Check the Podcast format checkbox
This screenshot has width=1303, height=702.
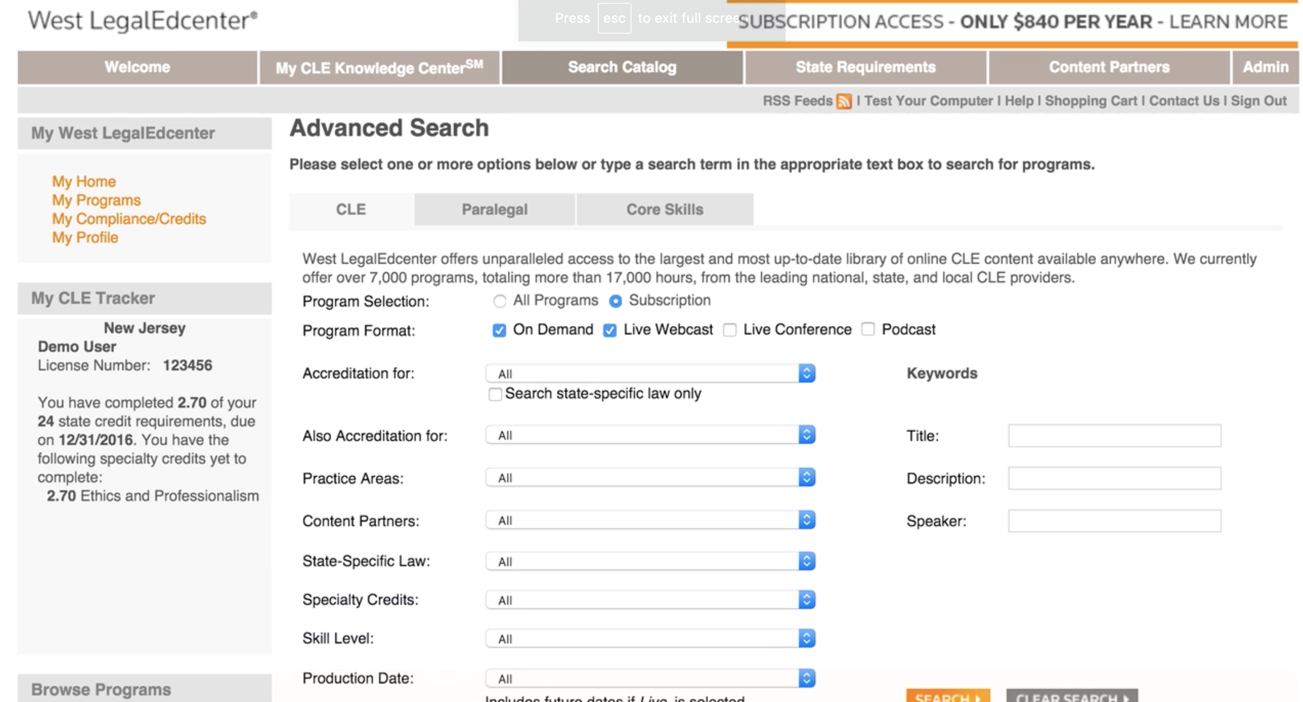coord(868,330)
